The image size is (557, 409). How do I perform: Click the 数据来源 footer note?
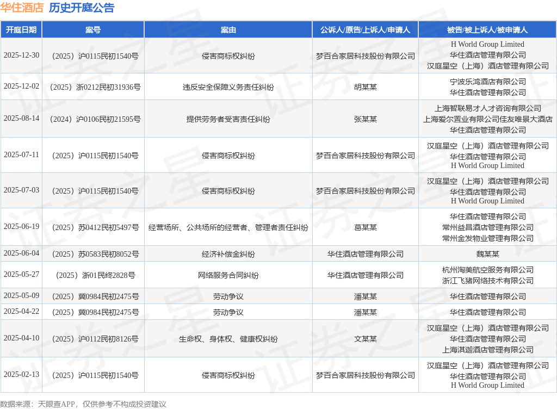[83, 404]
